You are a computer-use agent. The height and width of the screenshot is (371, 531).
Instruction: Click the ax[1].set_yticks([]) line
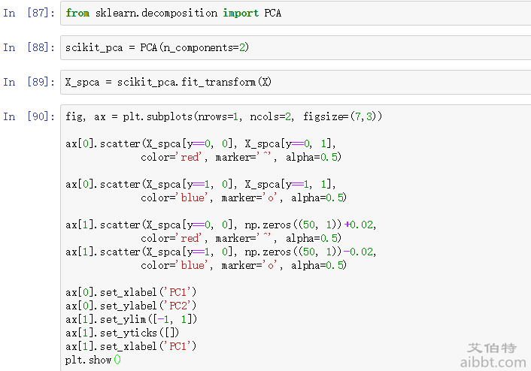(122, 333)
